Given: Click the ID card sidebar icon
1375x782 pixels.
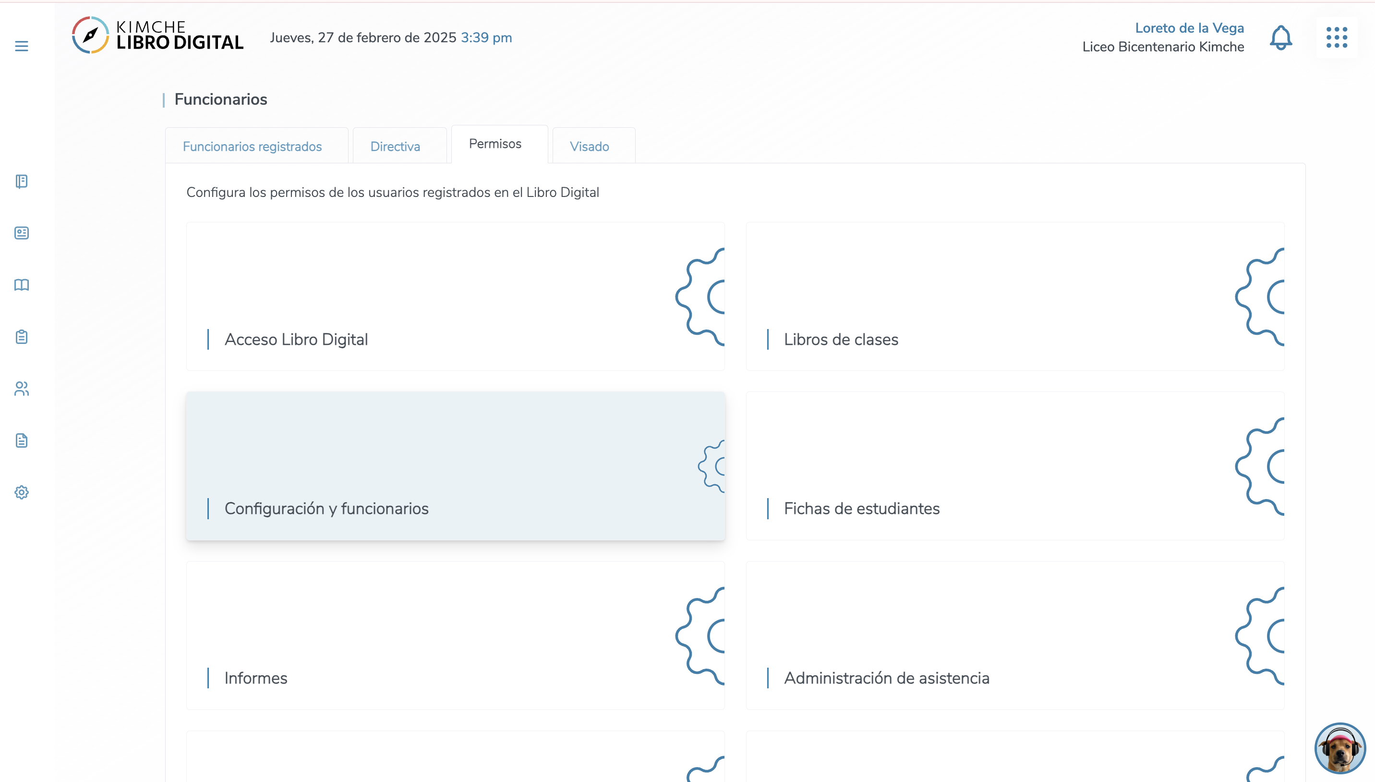Looking at the screenshot, I should click(x=22, y=233).
